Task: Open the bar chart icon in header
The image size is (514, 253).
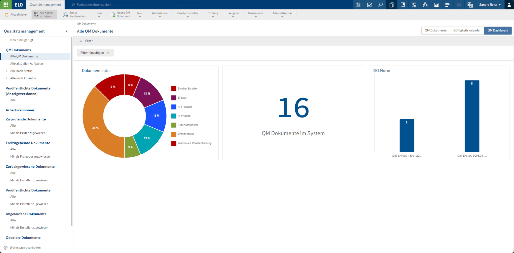Action: pyautogui.click(x=436, y=5)
